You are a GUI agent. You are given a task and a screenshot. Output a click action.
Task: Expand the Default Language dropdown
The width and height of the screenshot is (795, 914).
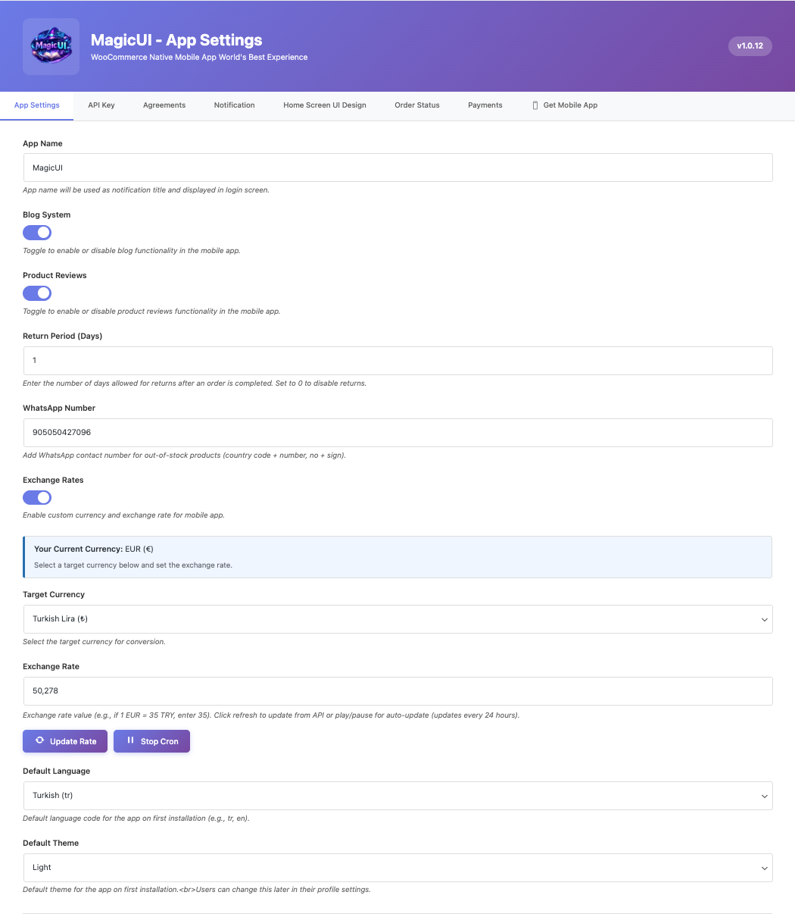tap(397, 796)
